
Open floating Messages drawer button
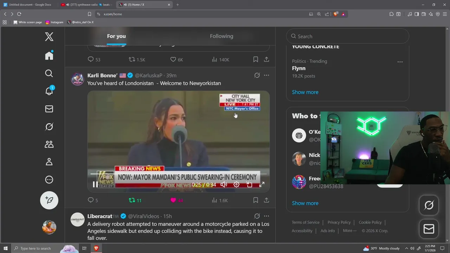coord(429,229)
